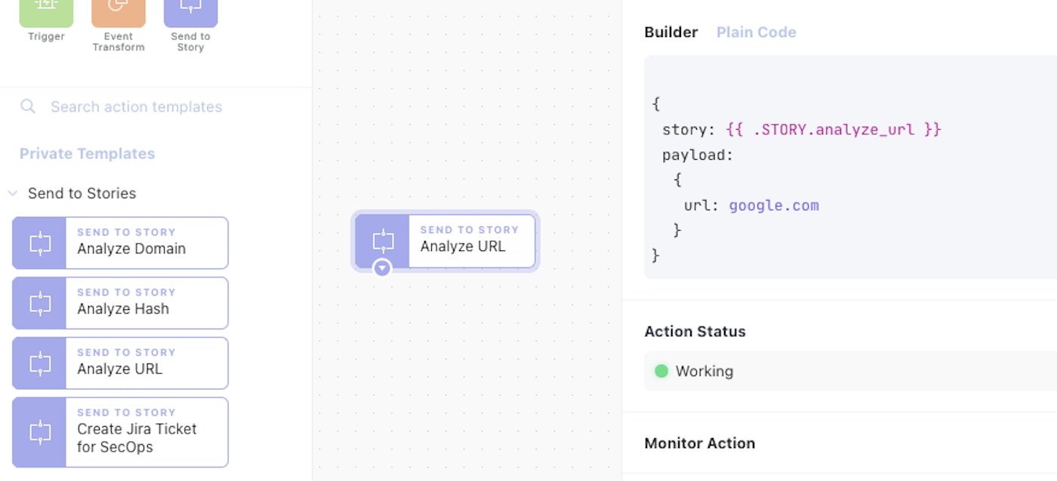Click the Private Templates heading
1057x481 pixels.
87,154
